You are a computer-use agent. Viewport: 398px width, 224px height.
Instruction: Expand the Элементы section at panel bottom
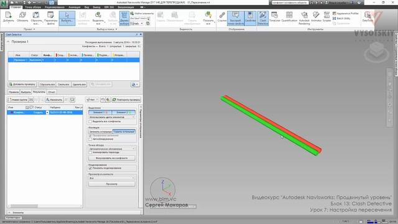pyautogui.click(x=9, y=212)
